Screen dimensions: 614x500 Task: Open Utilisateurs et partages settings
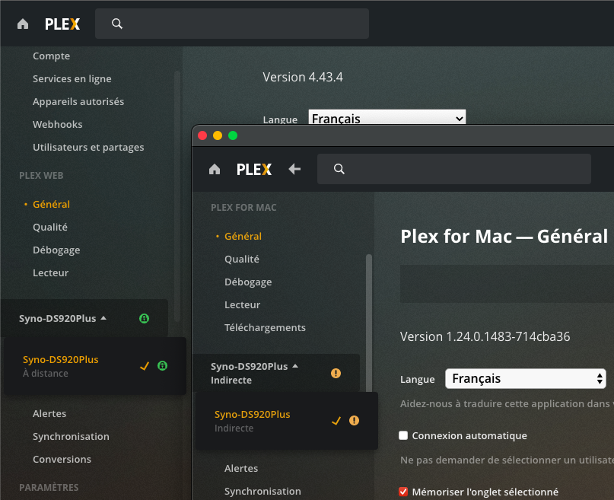[88, 147]
